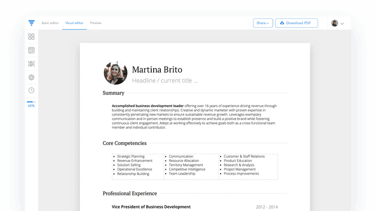The image size is (376, 211).
Task: Click the app logo icon in the top-left
Action: 31,23
